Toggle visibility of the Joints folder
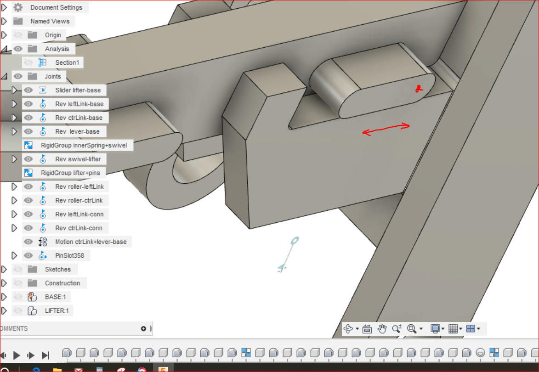 click(17, 76)
